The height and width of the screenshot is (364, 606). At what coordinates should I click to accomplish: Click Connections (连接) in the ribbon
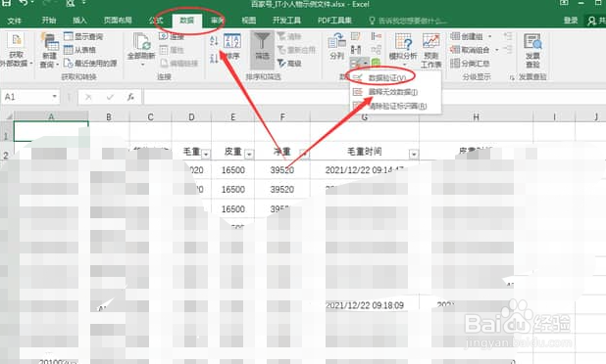(172, 36)
